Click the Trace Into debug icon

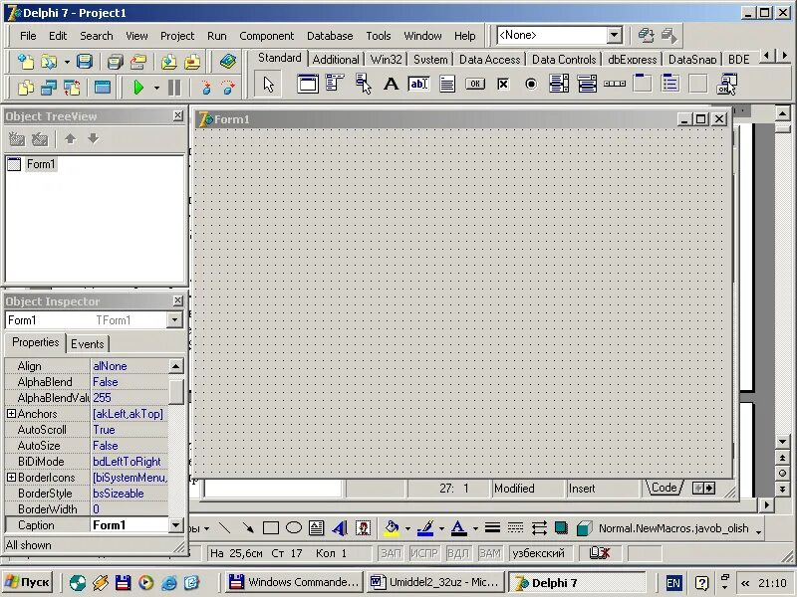[x=206, y=88]
